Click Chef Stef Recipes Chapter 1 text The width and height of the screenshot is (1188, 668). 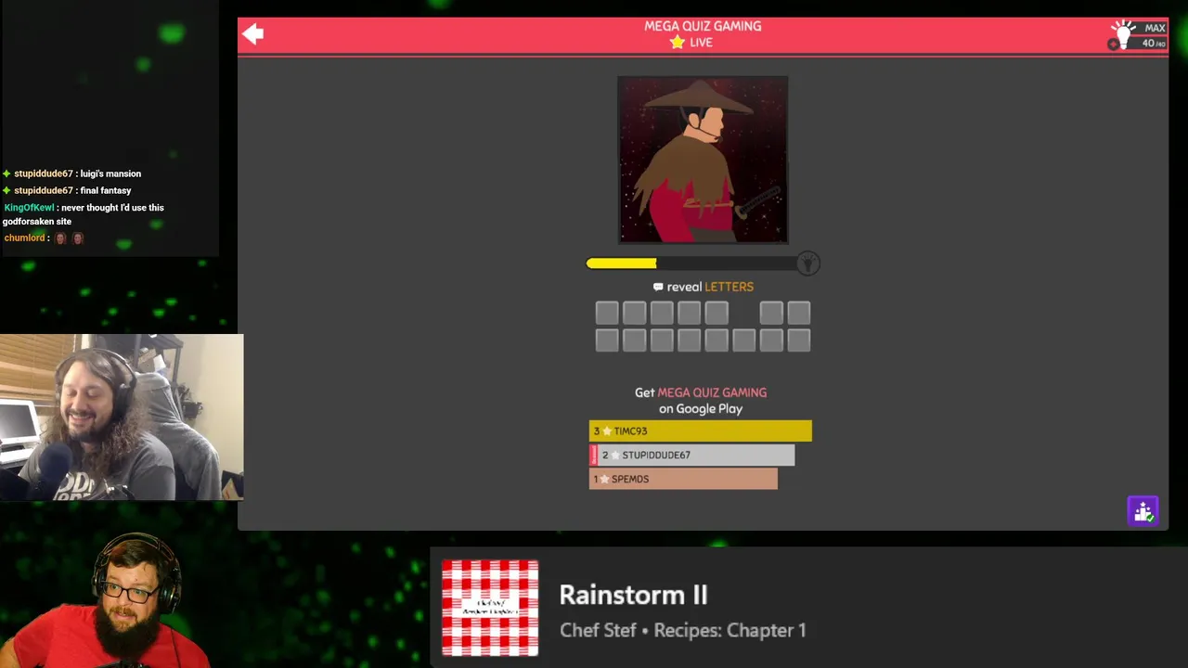682,630
